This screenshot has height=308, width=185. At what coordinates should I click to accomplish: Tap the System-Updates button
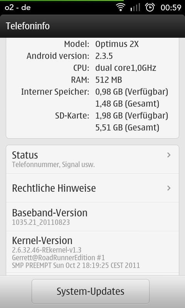91,291
